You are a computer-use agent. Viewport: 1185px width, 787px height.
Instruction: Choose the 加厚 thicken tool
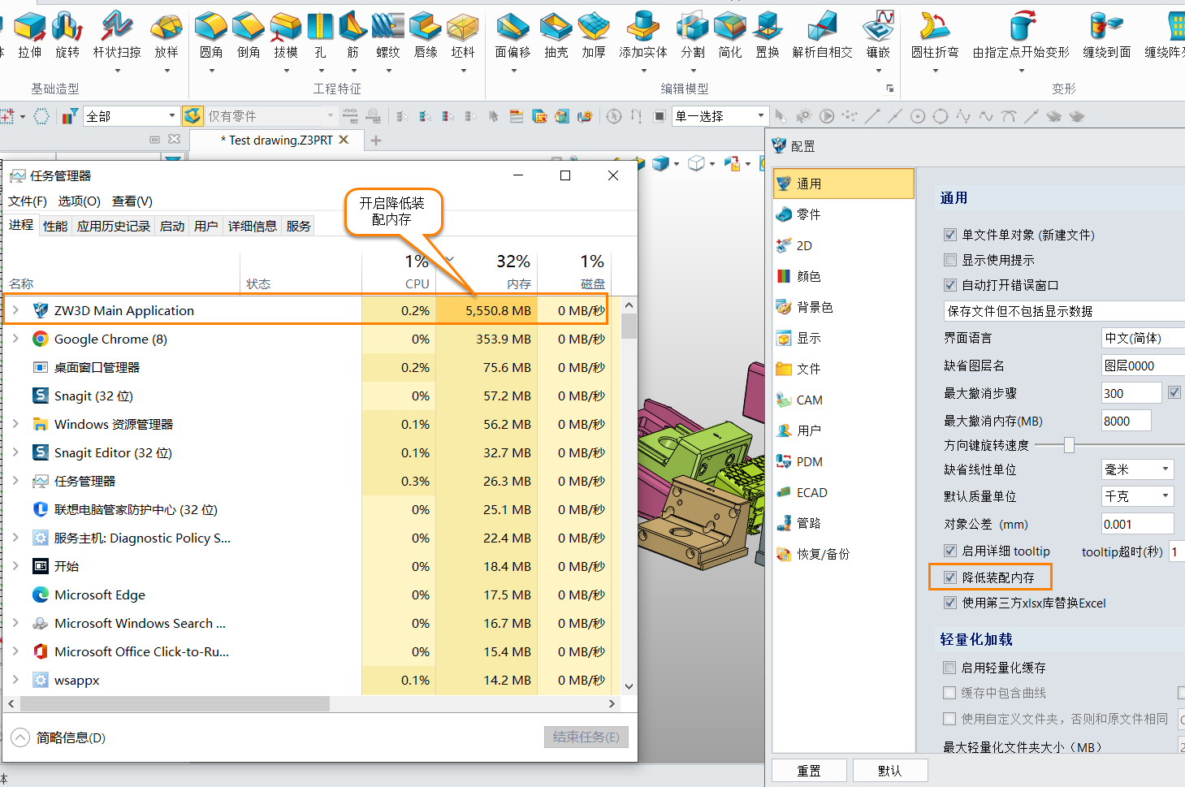click(x=594, y=35)
